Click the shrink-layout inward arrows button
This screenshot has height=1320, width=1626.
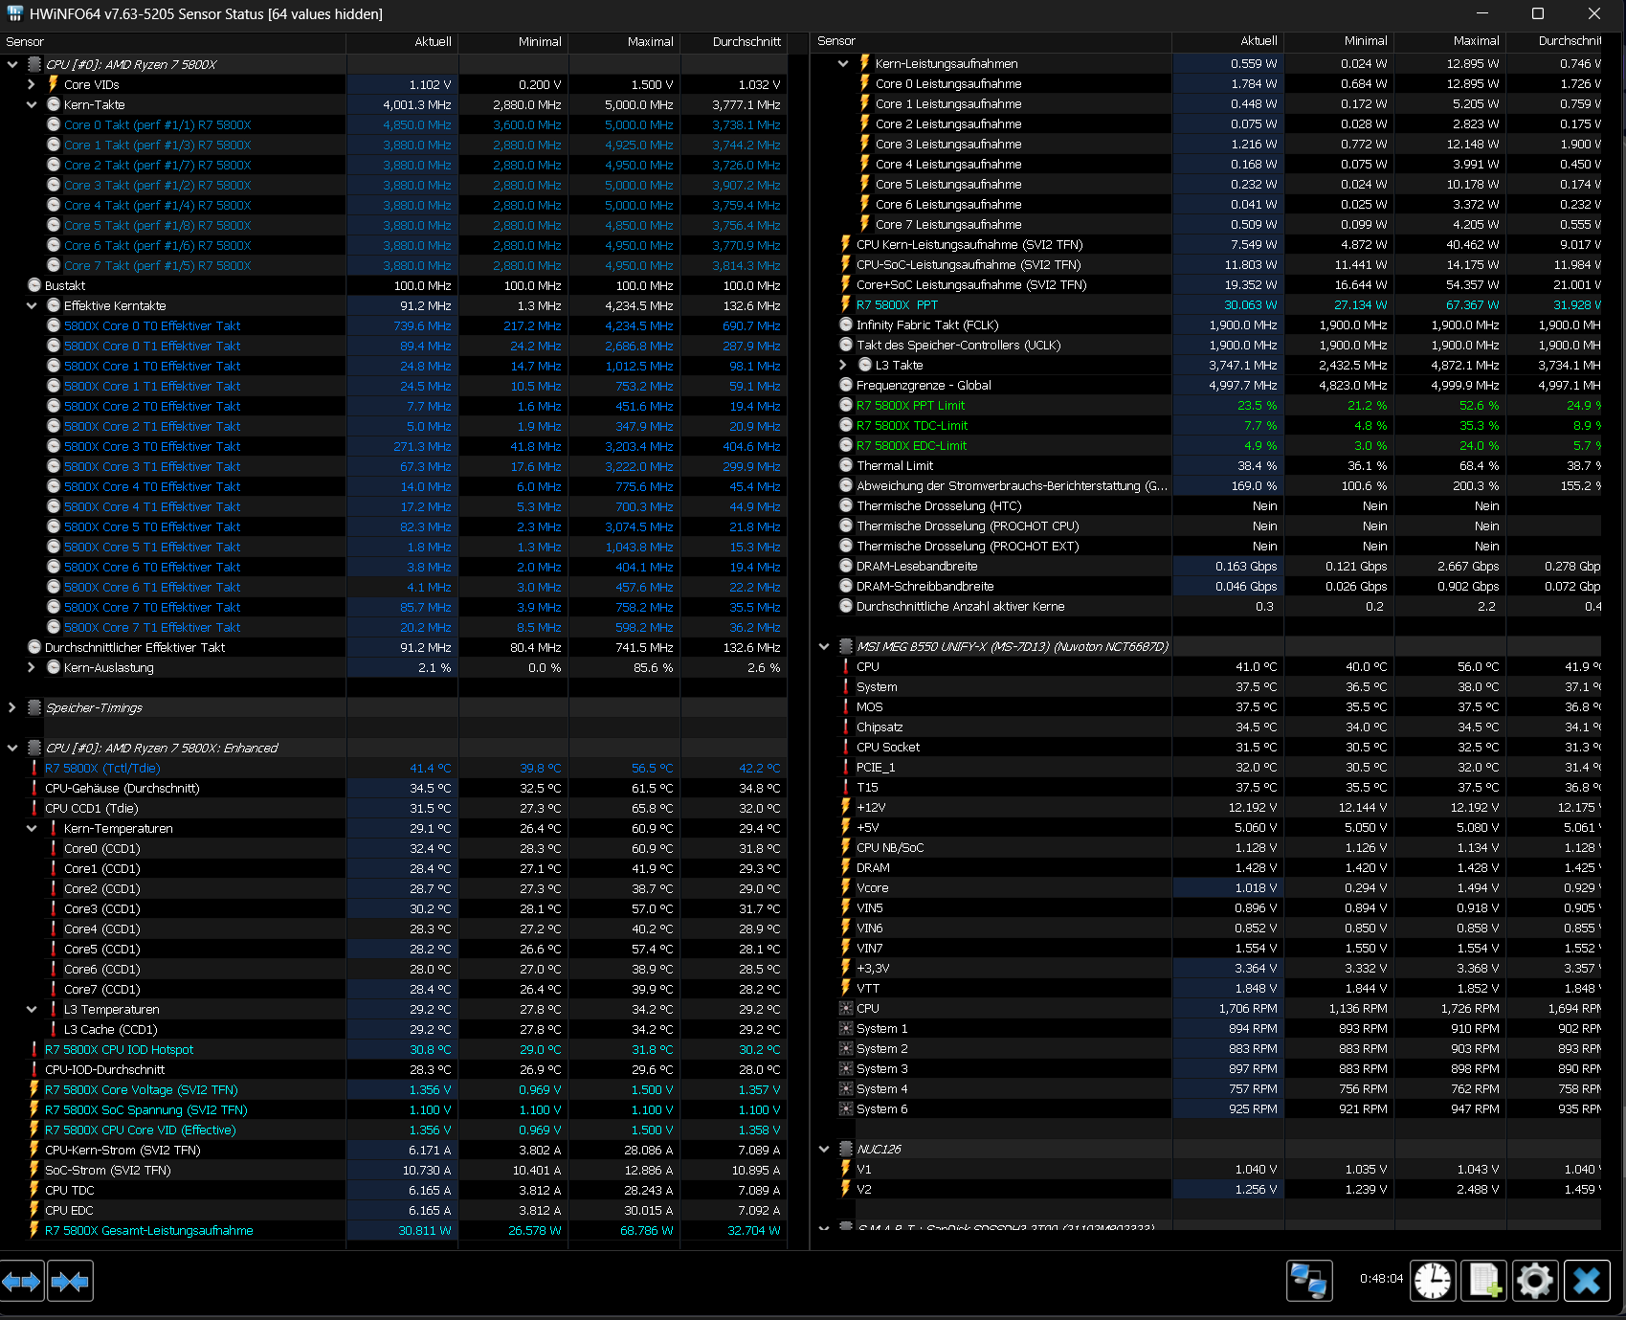coord(70,1281)
